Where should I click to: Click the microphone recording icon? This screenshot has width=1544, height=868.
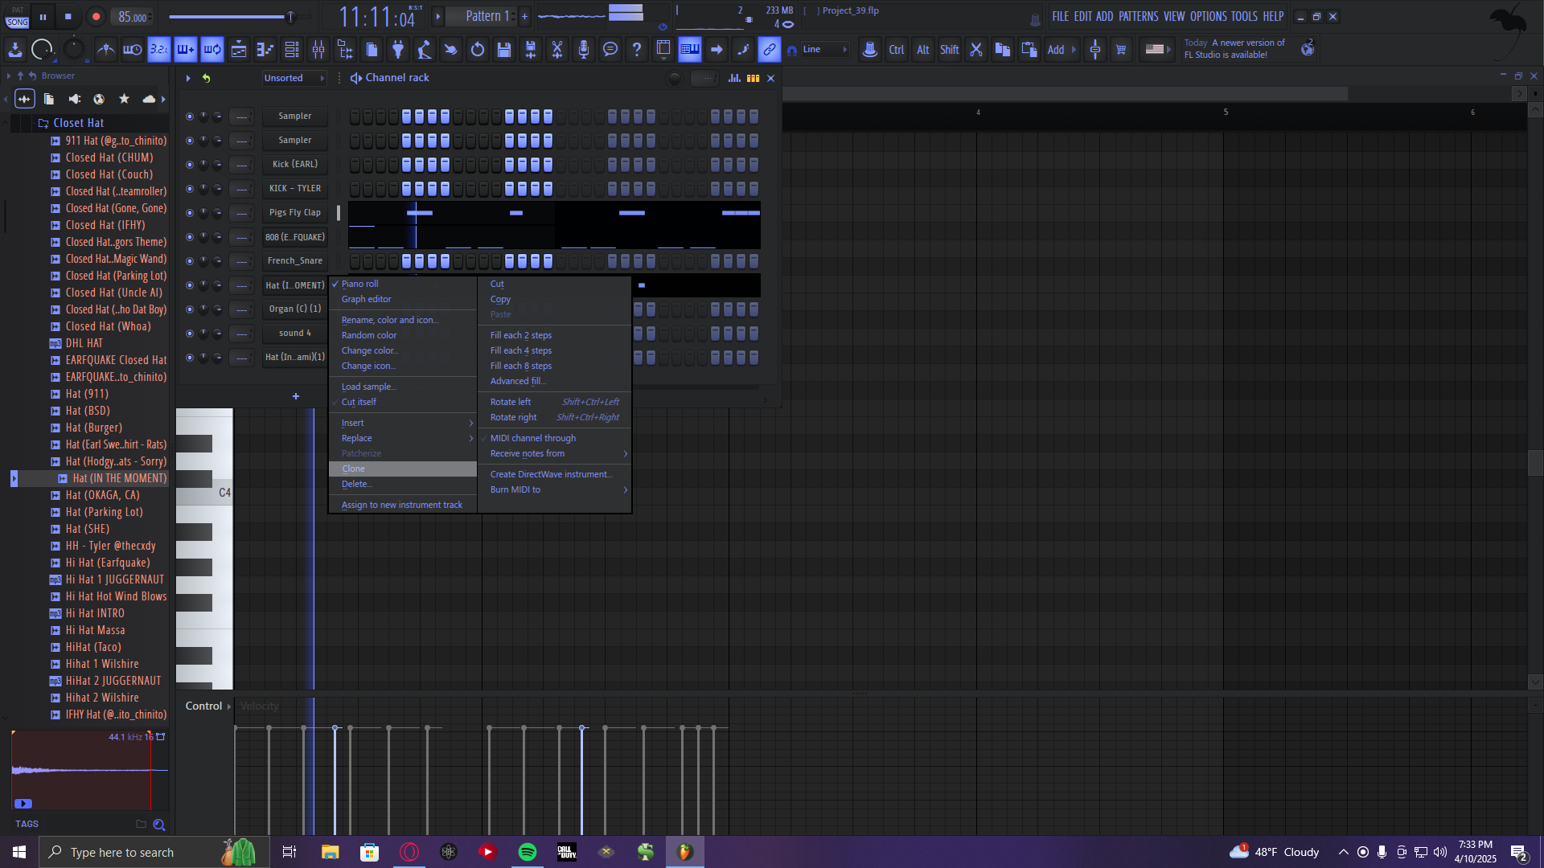584,50
